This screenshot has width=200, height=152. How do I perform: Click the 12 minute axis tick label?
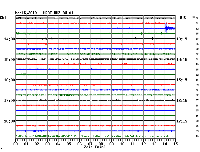[143, 144]
